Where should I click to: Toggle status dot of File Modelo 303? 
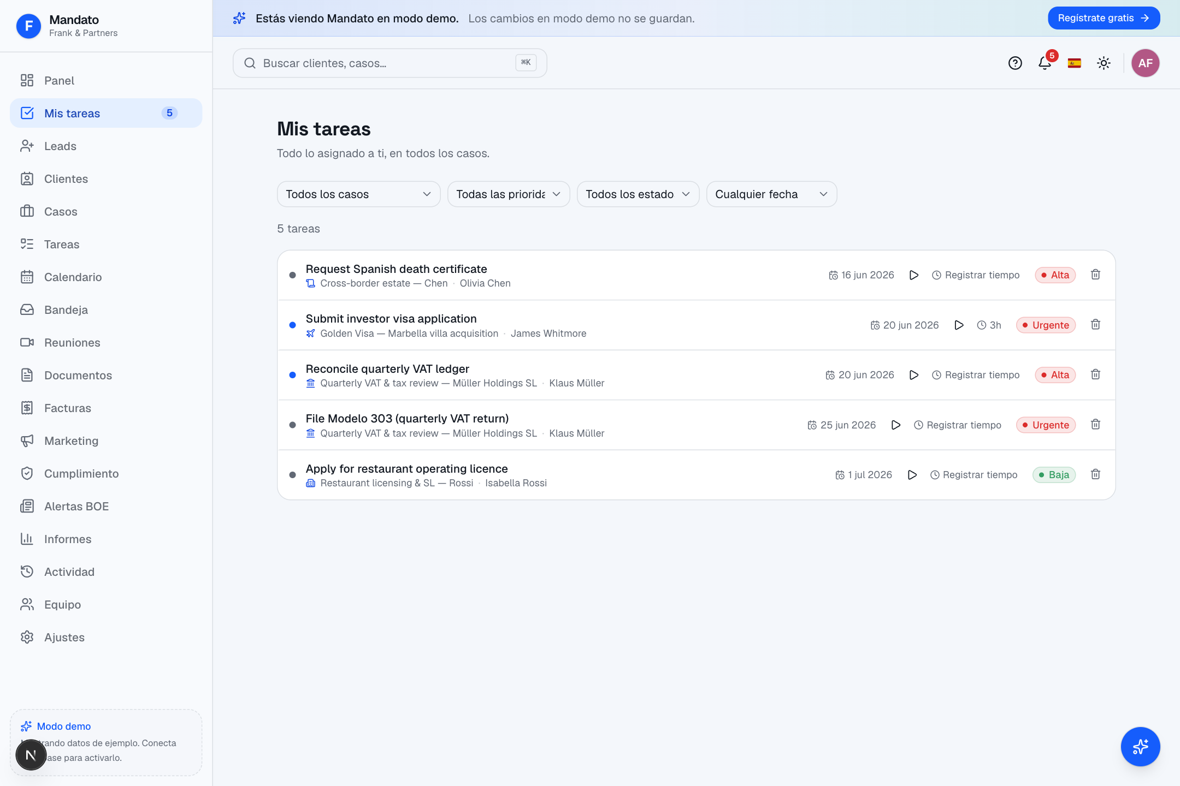[x=292, y=425]
